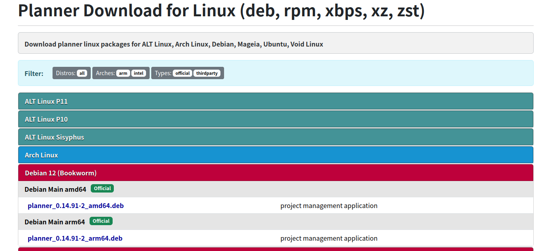
Task: Toggle the "all" distros filter
Action: coord(82,73)
